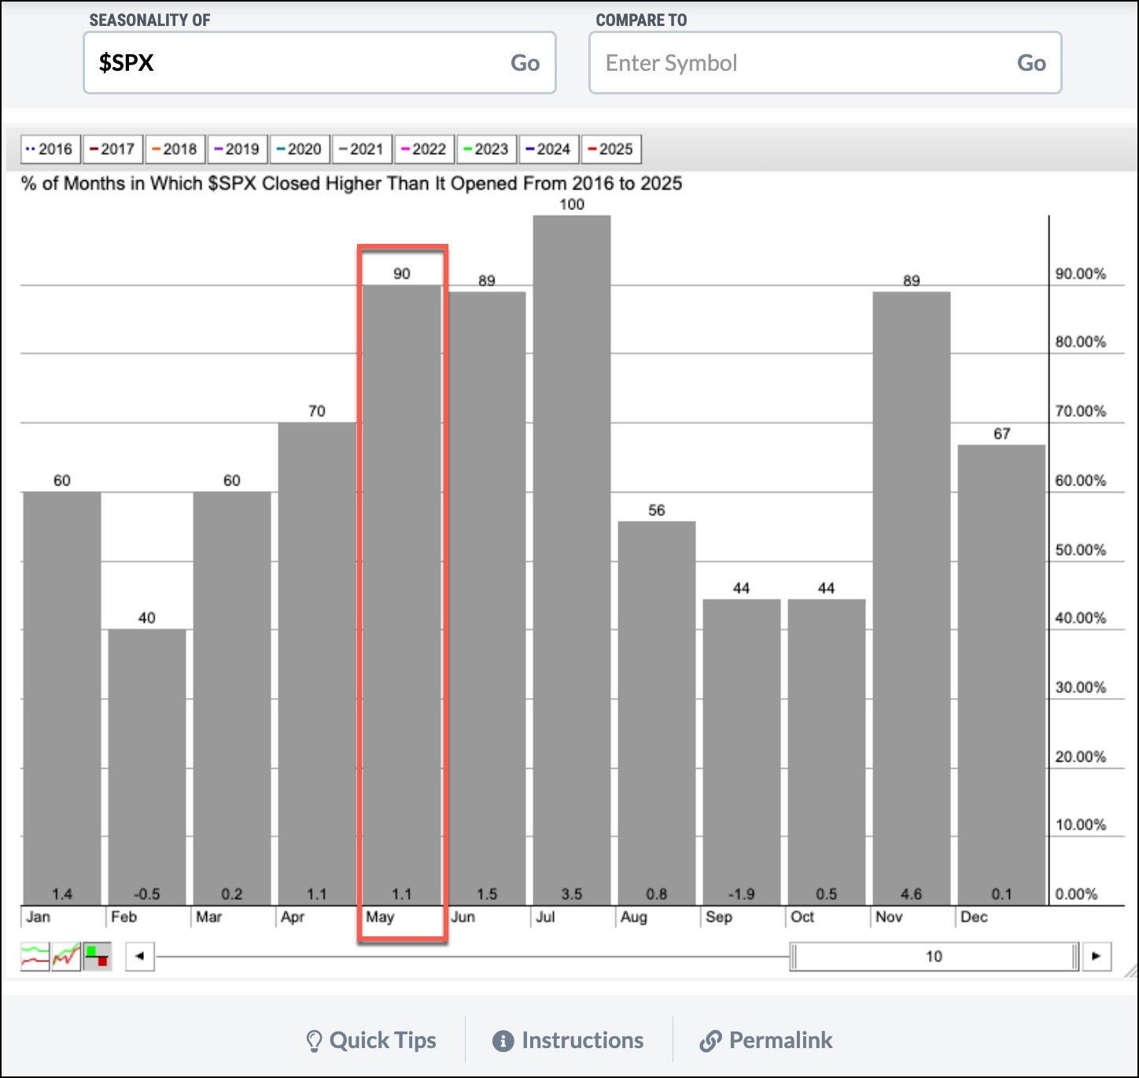Open Quick Tips with the lightbulb icon
1139x1078 pixels.
pos(314,1041)
